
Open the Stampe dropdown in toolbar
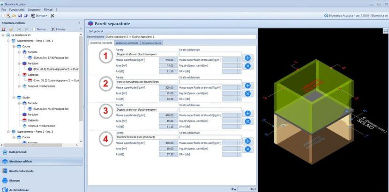point(39,15)
